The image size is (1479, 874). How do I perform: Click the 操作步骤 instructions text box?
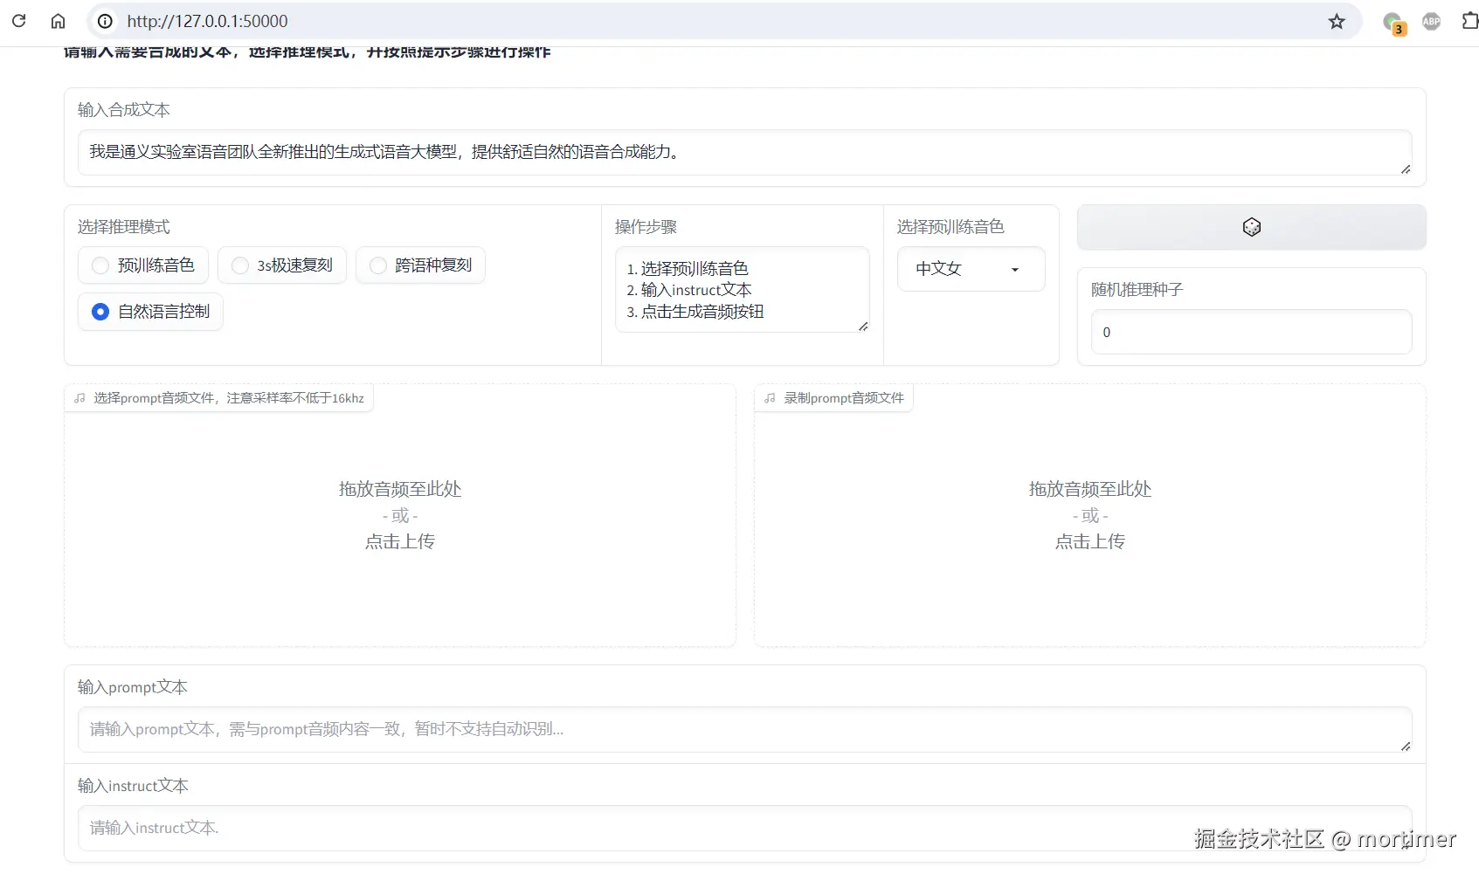[x=743, y=290]
